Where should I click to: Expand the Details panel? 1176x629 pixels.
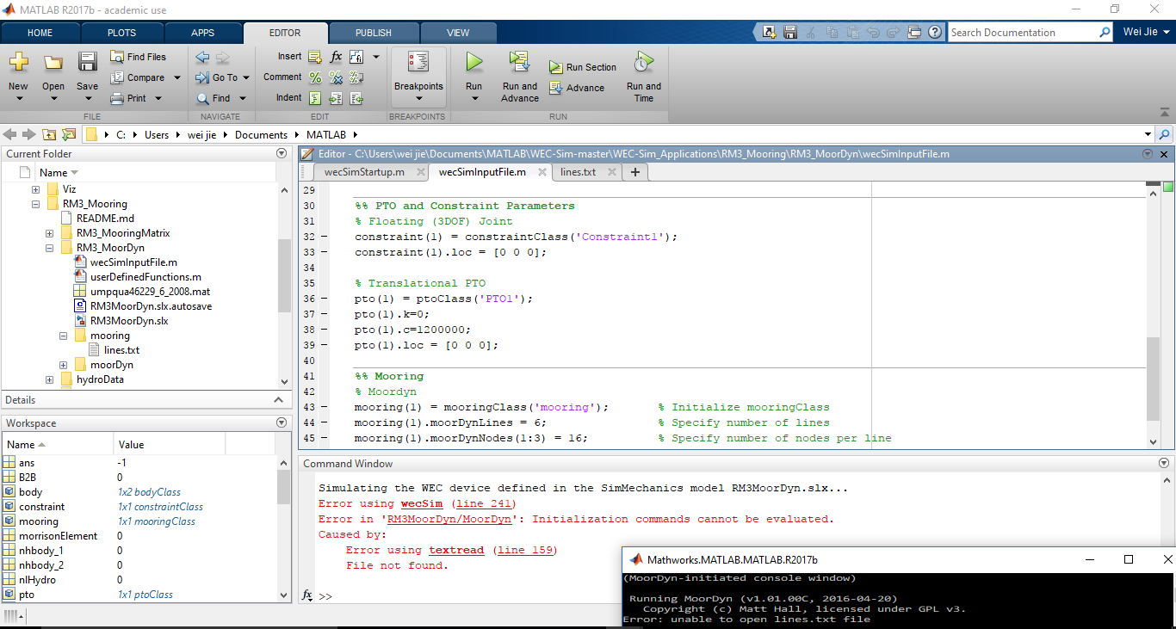coord(278,399)
